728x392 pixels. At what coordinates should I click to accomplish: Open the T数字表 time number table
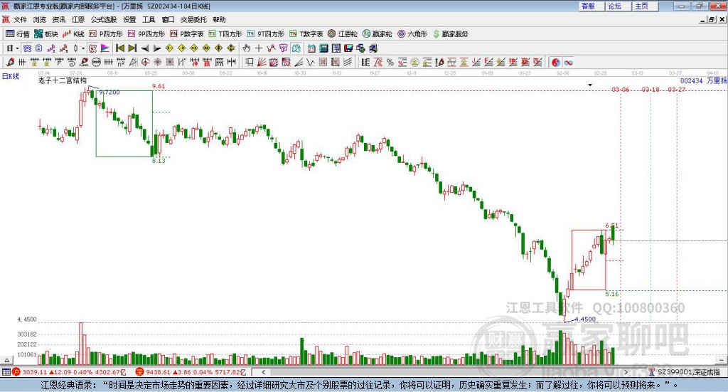click(306, 34)
